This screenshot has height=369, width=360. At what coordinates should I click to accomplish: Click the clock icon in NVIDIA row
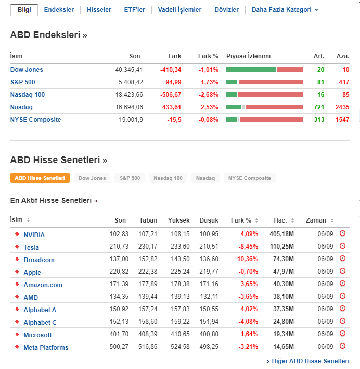click(342, 234)
